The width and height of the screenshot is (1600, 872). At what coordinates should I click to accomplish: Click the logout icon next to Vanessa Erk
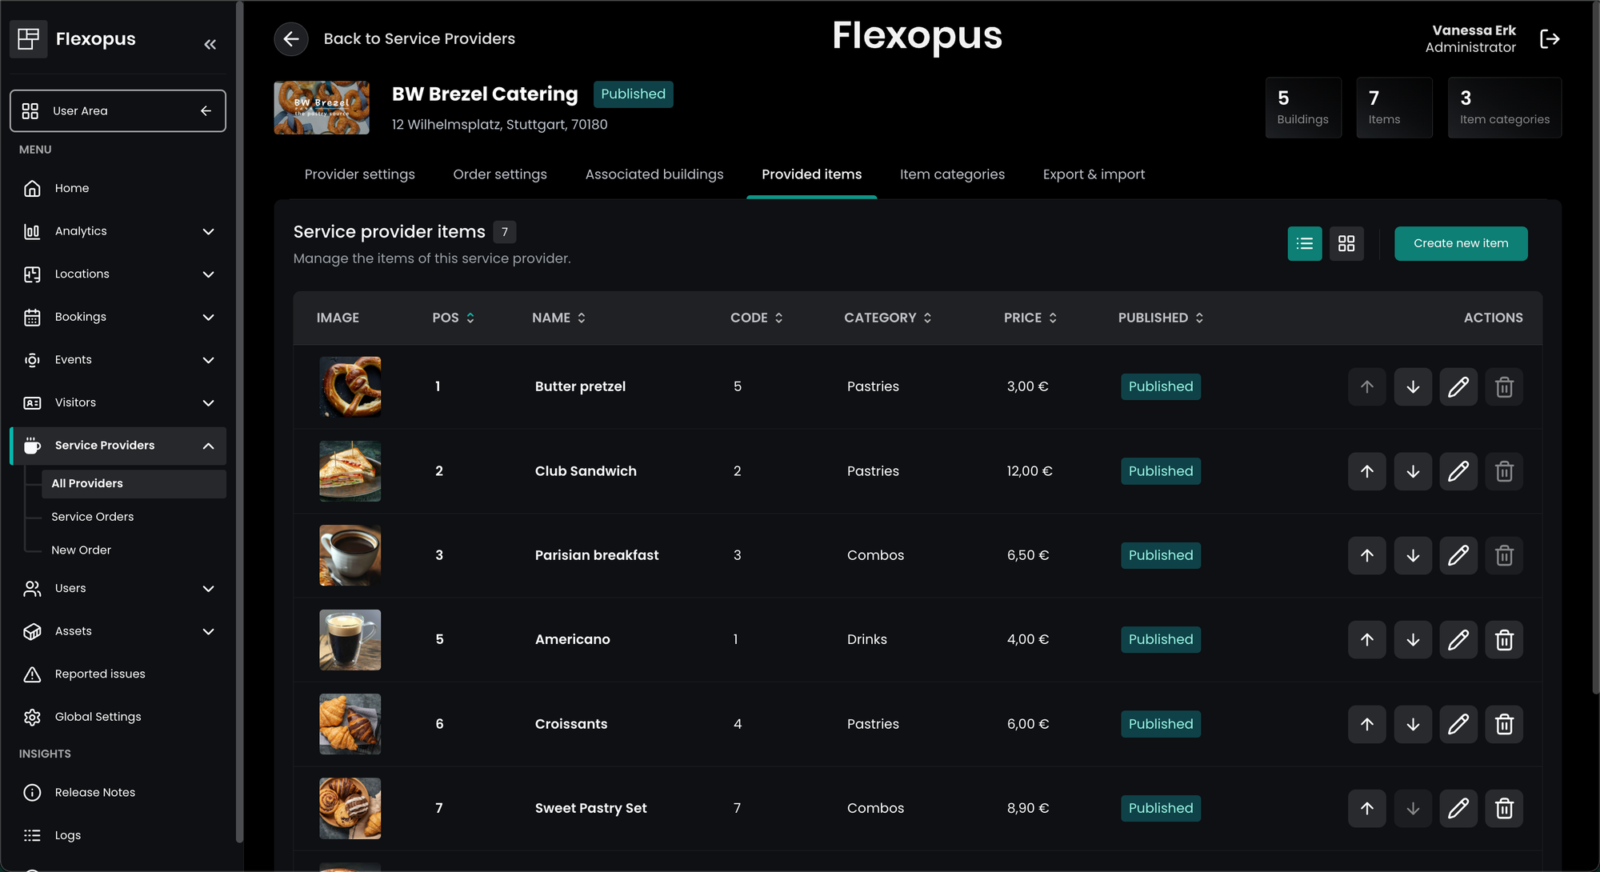pos(1550,38)
